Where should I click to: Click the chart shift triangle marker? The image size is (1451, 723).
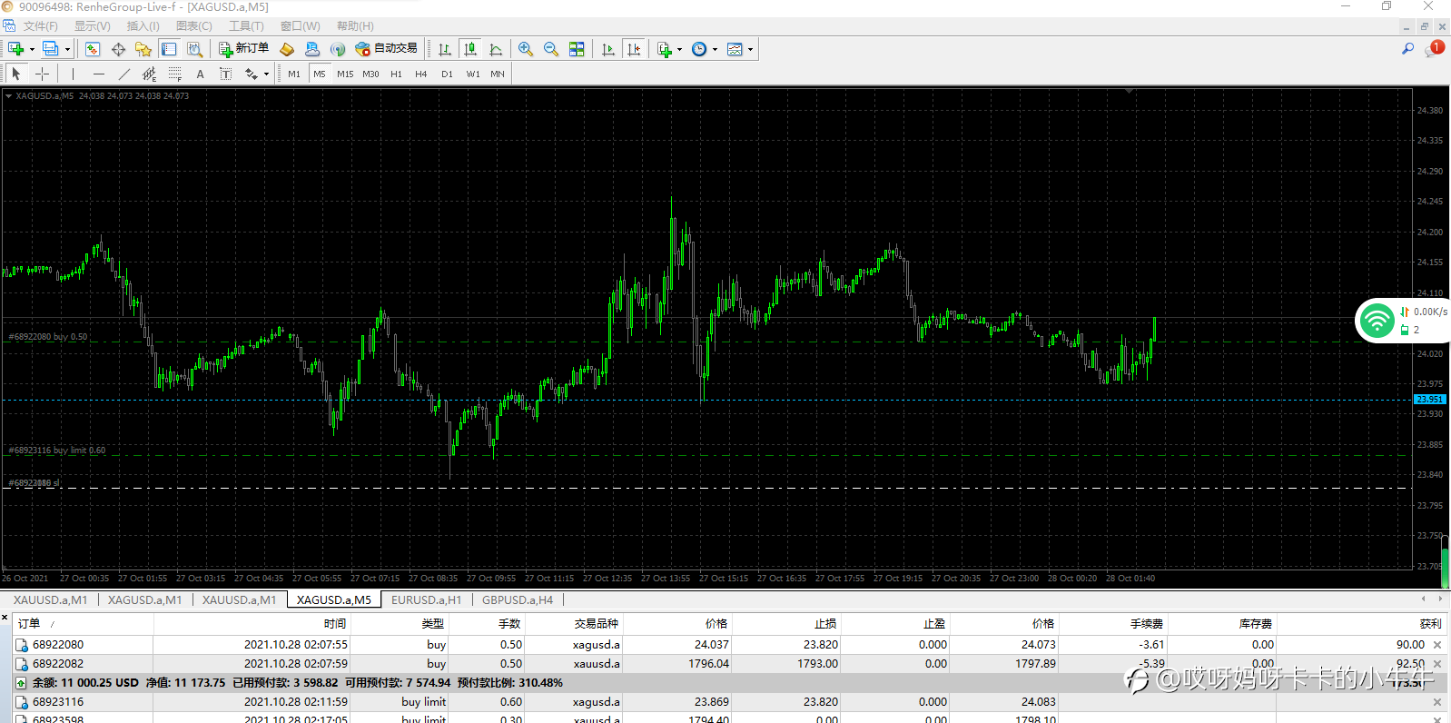tap(1130, 91)
